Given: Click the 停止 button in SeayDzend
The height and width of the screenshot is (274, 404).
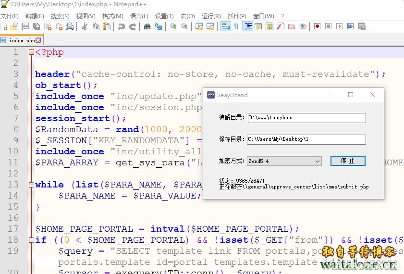Looking at the screenshot, I should point(348,161).
